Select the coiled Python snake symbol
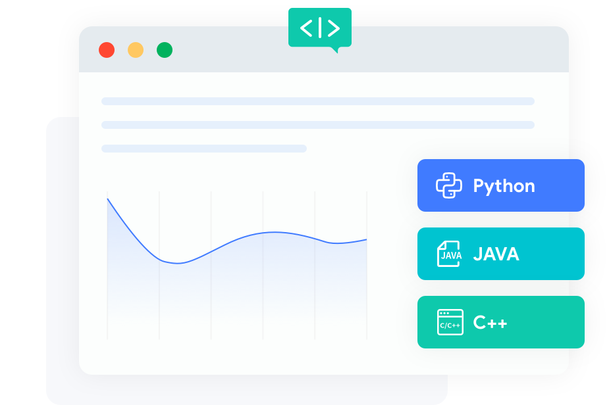 450,185
